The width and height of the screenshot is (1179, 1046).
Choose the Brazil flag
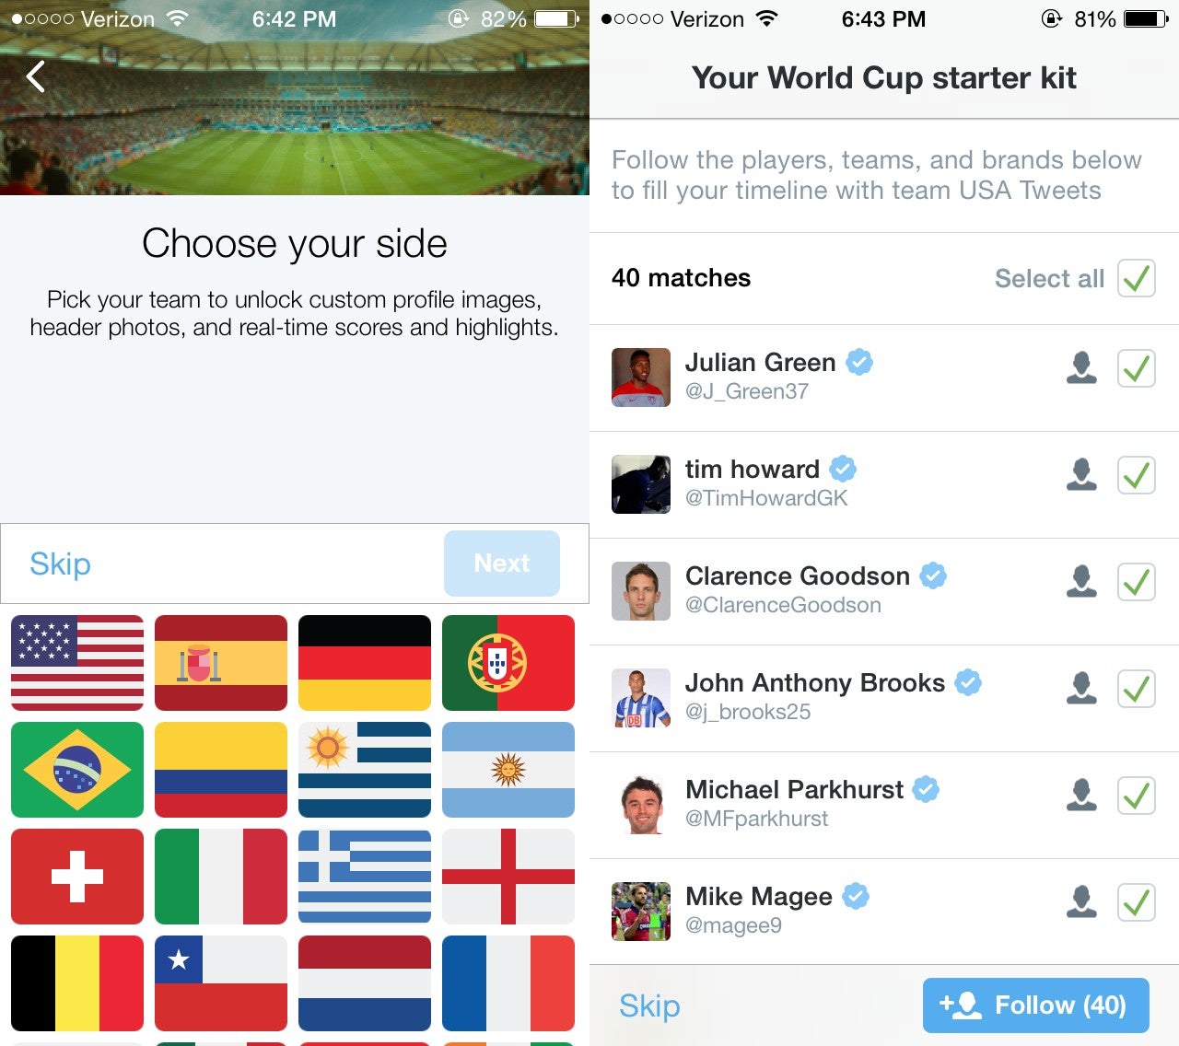tap(77, 770)
